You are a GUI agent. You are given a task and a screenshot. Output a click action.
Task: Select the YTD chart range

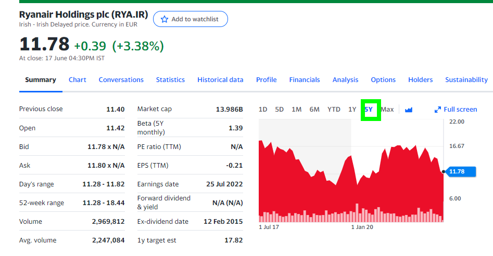click(x=334, y=110)
